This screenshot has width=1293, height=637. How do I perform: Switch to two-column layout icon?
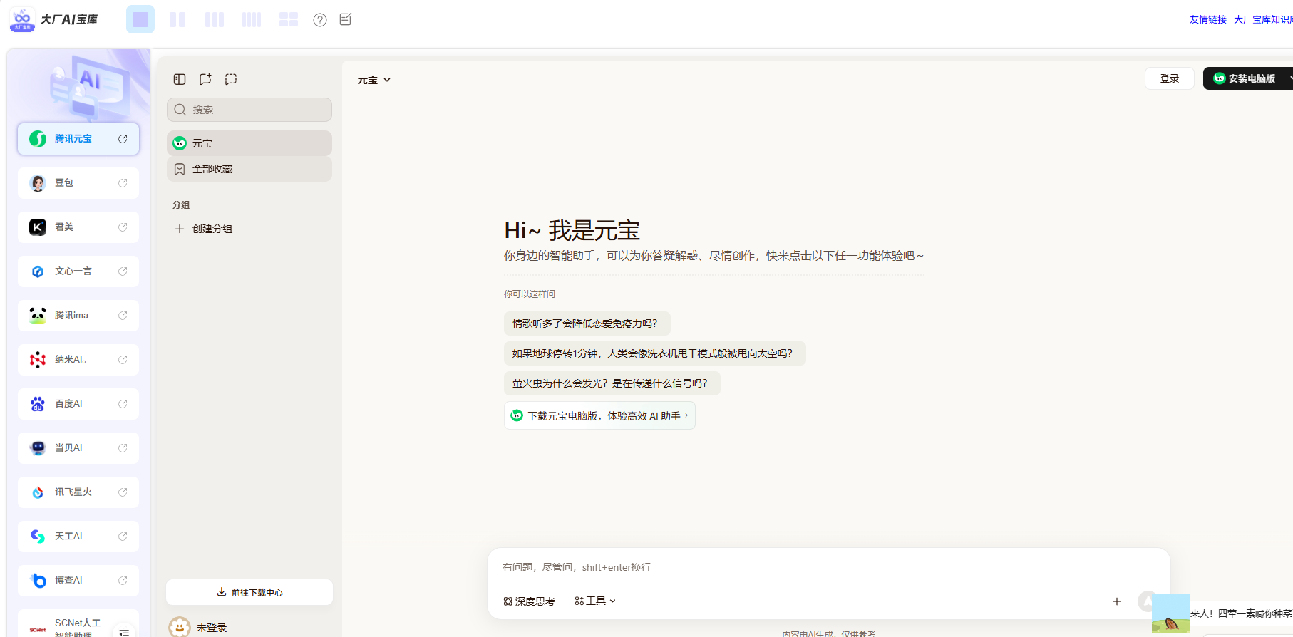[x=177, y=19]
